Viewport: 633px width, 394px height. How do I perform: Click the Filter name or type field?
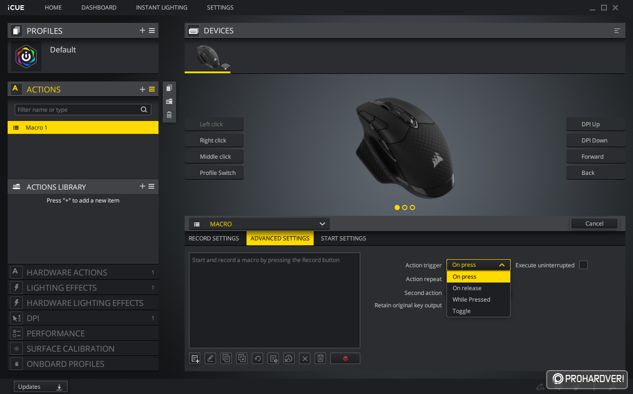pyautogui.click(x=83, y=110)
